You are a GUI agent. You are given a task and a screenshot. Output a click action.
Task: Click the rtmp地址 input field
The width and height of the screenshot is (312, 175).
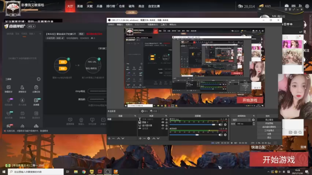(97, 91)
